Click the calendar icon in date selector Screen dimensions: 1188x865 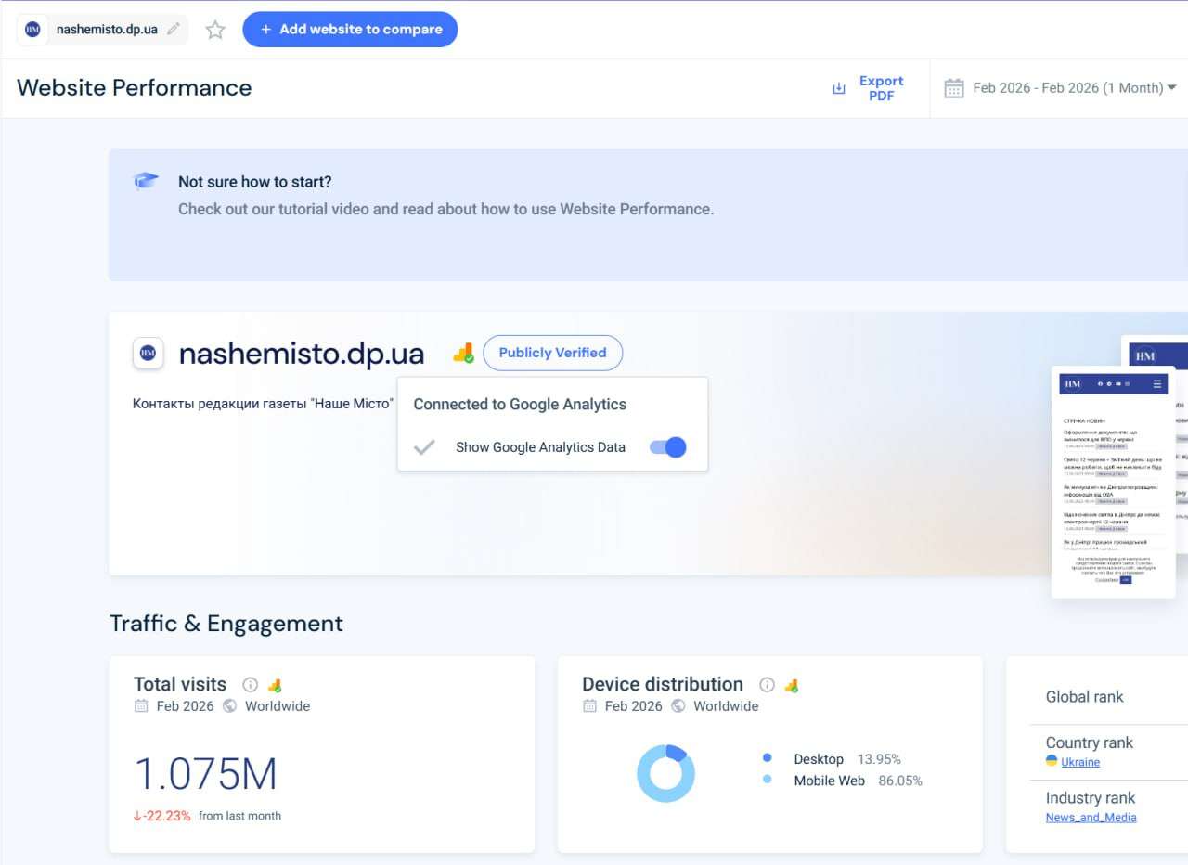click(954, 88)
